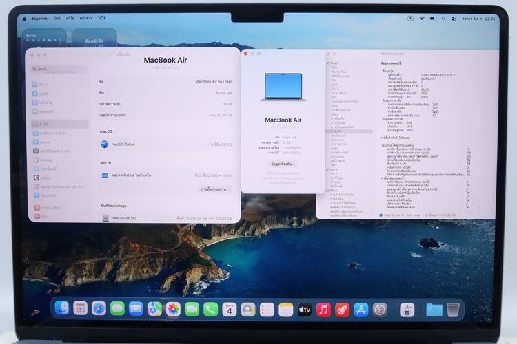Open the red rocket app in Dock
The image size is (517, 344).
pyautogui.click(x=342, y=310)
